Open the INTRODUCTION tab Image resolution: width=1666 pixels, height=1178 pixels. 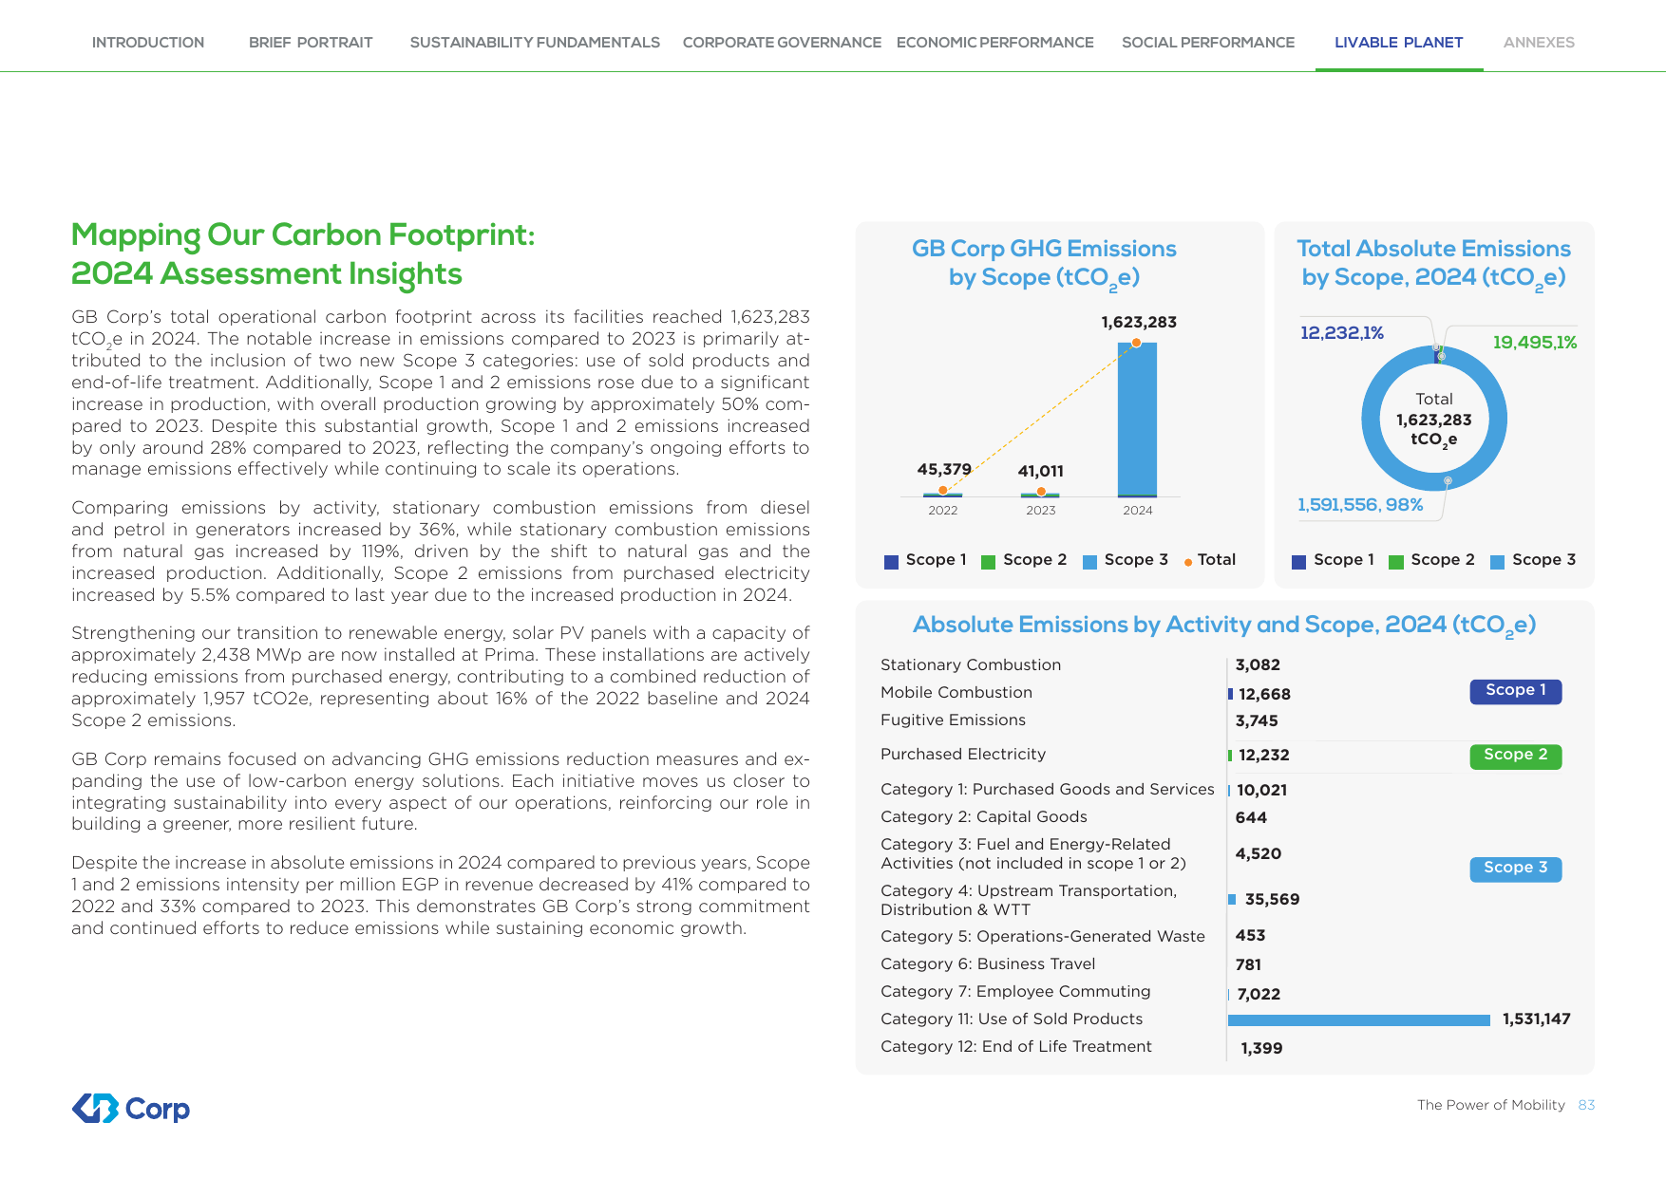tap(148, 43)
